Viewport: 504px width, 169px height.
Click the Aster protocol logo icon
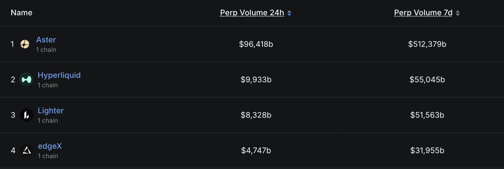tap(25, 44)
